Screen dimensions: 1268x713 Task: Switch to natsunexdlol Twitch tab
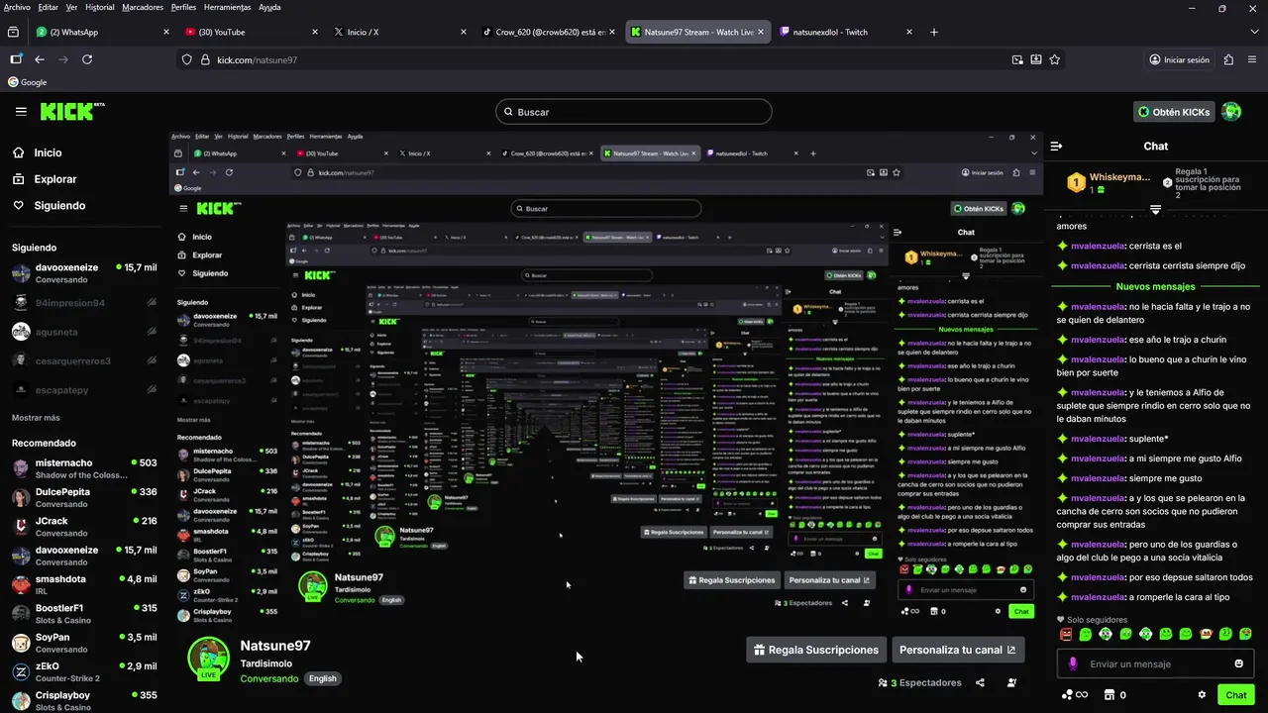(845, 32)
